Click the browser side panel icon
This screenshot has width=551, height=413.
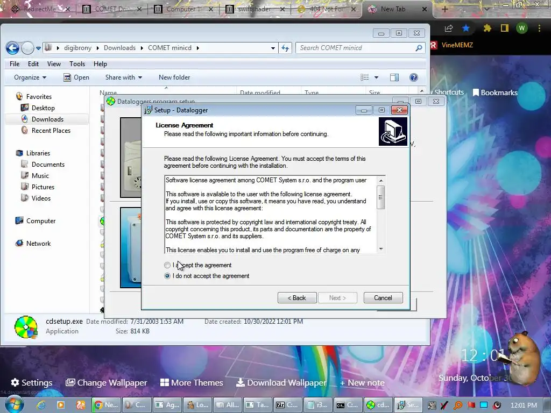(x=505, y=29)
